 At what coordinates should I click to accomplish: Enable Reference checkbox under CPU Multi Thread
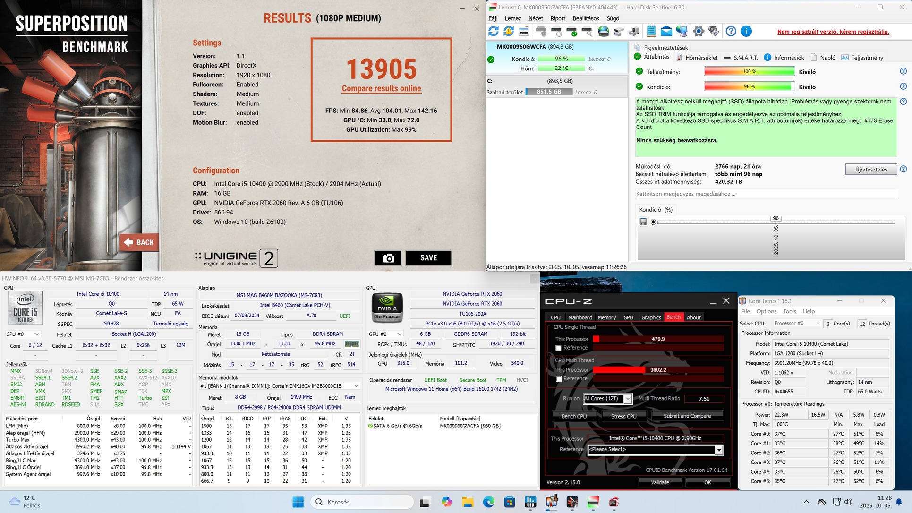coord(558,379)
